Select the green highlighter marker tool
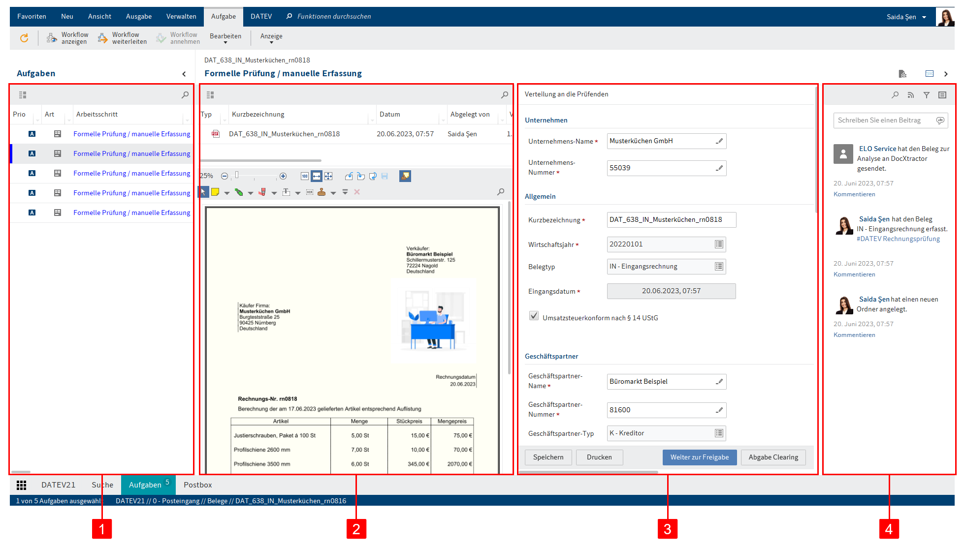This screenshot has height=548, width=965. click(x=239, y=192)
